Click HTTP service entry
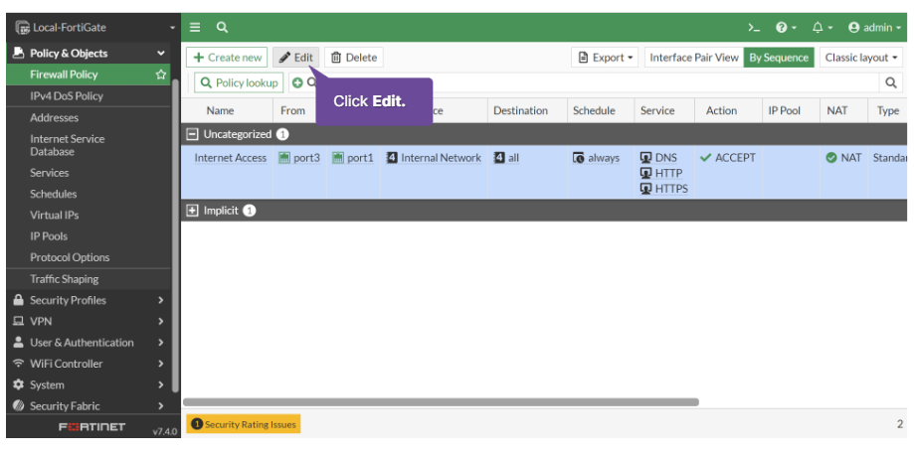The image size is (914, 459). [x=661, y=173]
